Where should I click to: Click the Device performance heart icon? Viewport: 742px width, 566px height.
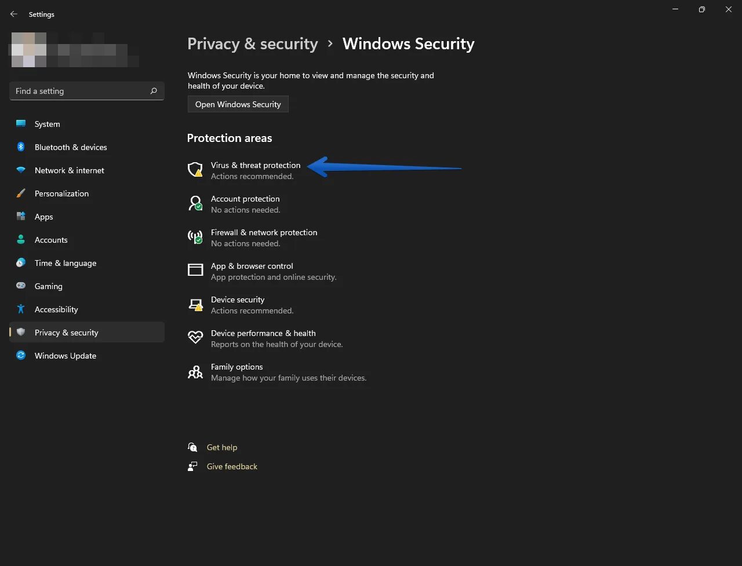coord(195,337)
